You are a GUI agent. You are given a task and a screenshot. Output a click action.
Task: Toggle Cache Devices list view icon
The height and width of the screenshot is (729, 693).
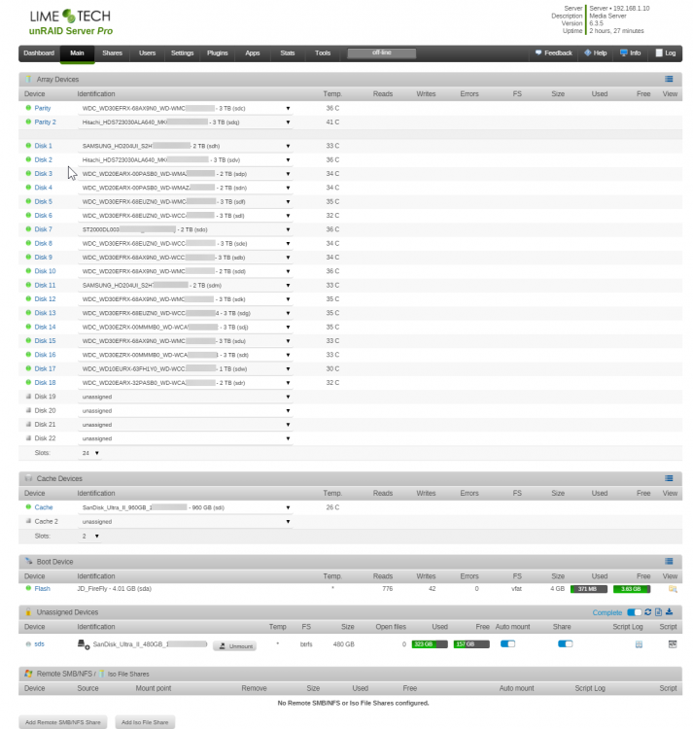coord(669,478)
